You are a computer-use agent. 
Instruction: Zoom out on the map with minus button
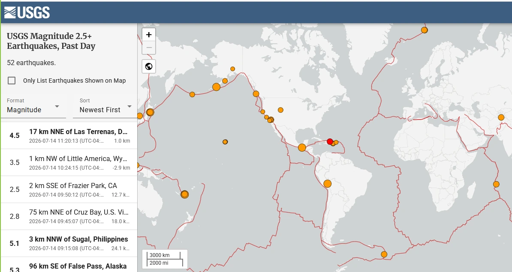pyautogui.click(x=149, y=48)
